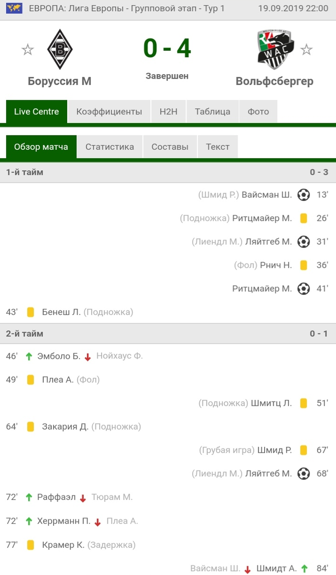
Task: Switch to the Статистика tab
Action: click(x=110, y=147)
